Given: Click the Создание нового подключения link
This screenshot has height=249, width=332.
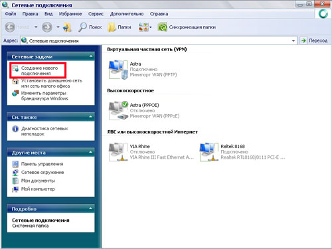Looking at the screenshot, I should click(40, 70).
